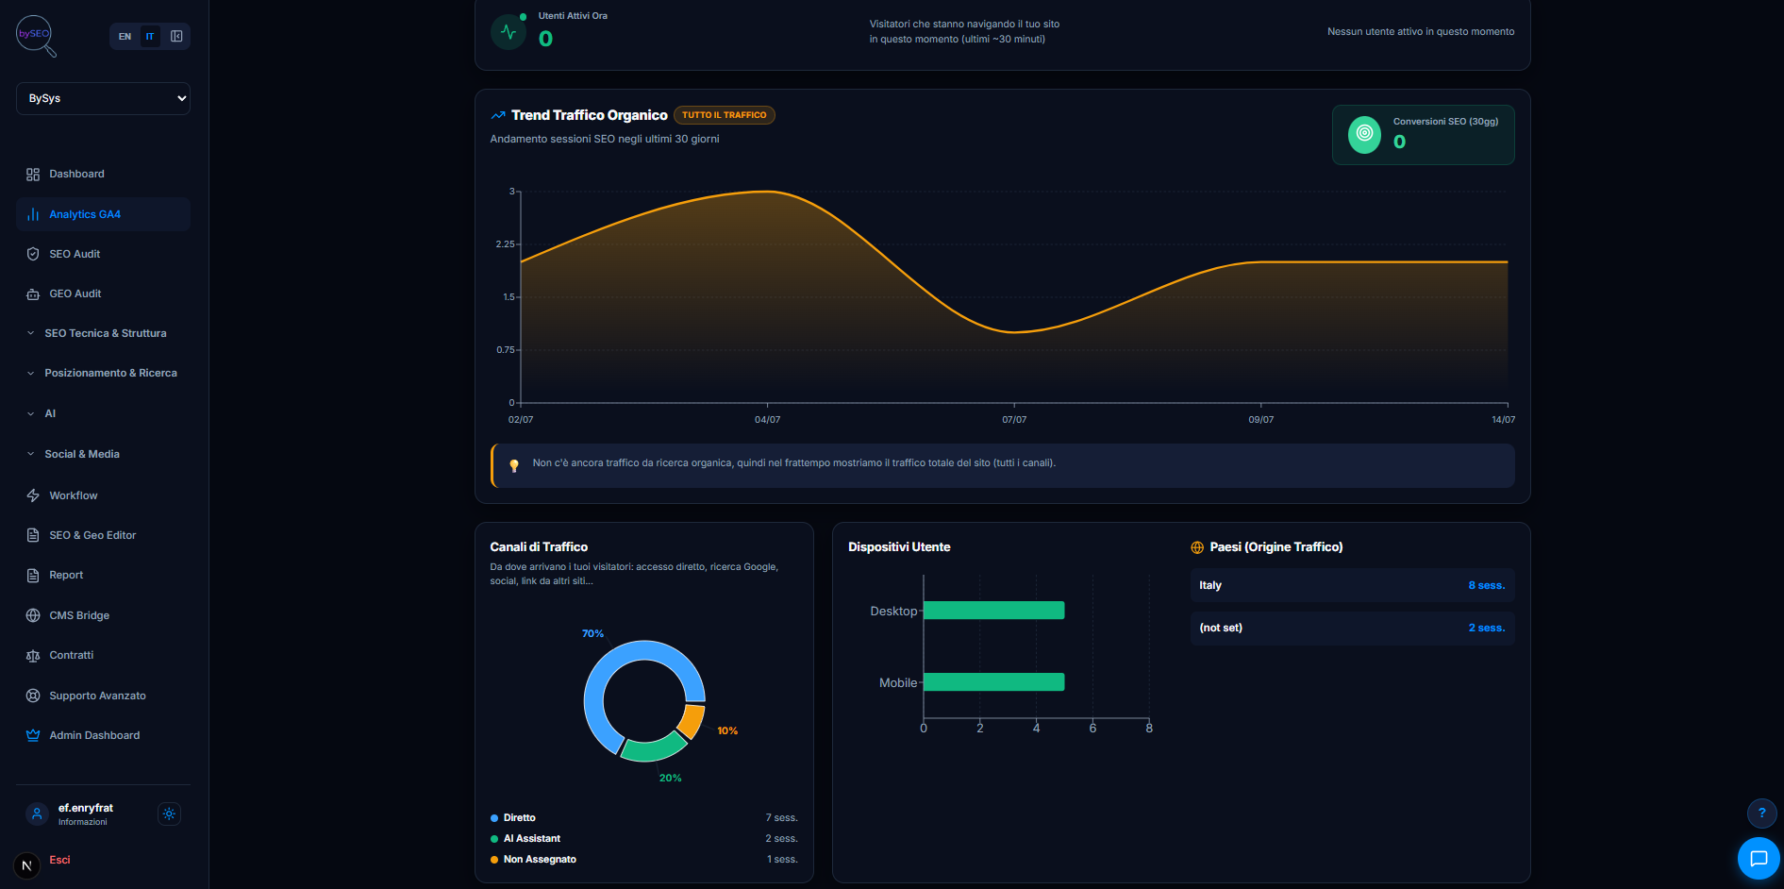Select Non Assegnato legend entry

(x=643, y=859)
